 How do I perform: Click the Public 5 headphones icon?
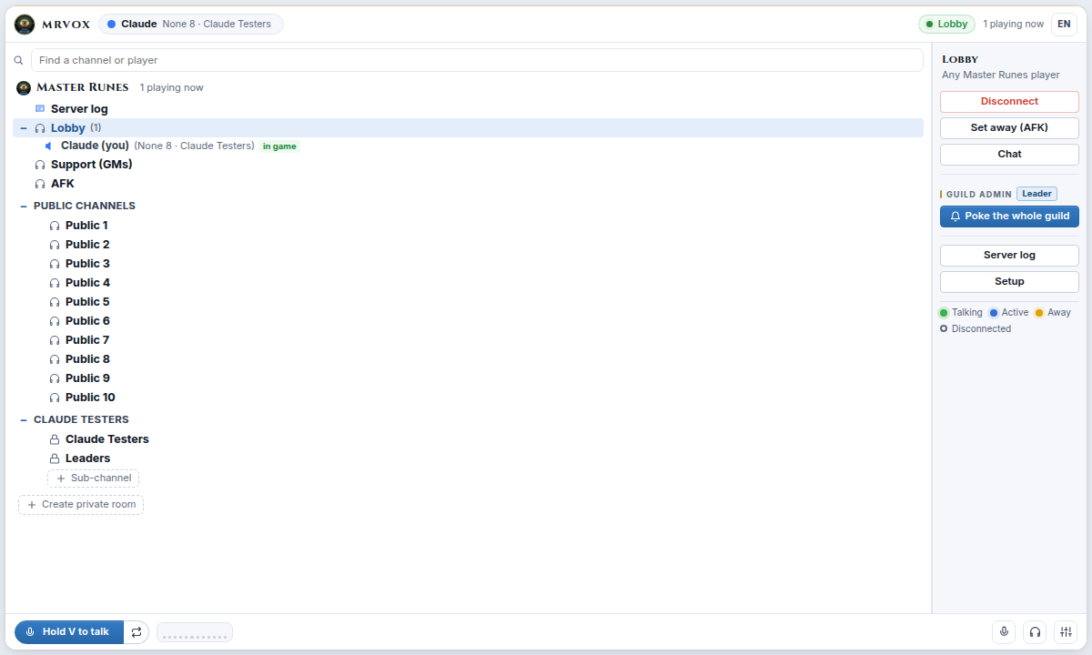click(55, 302)
